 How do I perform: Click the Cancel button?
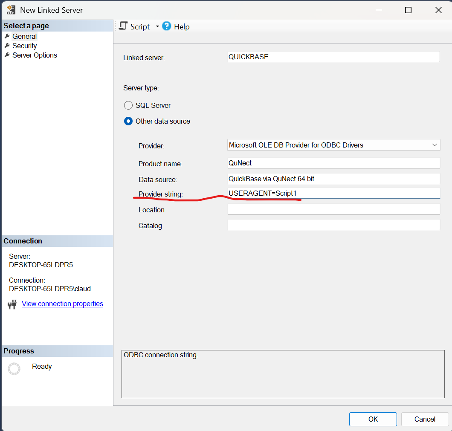click(x=425, y=419)
